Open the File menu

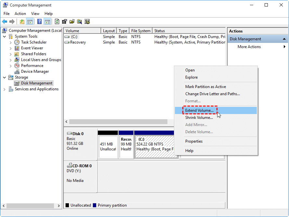(7, 13)
